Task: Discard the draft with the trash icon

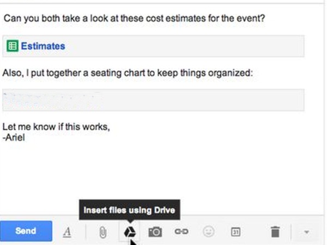Action: tap(275, 232)
